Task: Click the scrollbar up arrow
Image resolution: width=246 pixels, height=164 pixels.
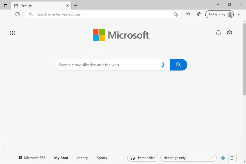Action: [x=244, y=21]
